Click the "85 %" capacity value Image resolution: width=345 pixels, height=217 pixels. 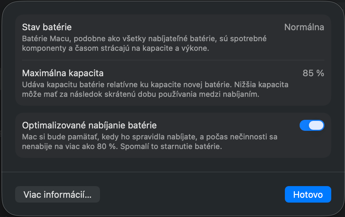point(313,73)
